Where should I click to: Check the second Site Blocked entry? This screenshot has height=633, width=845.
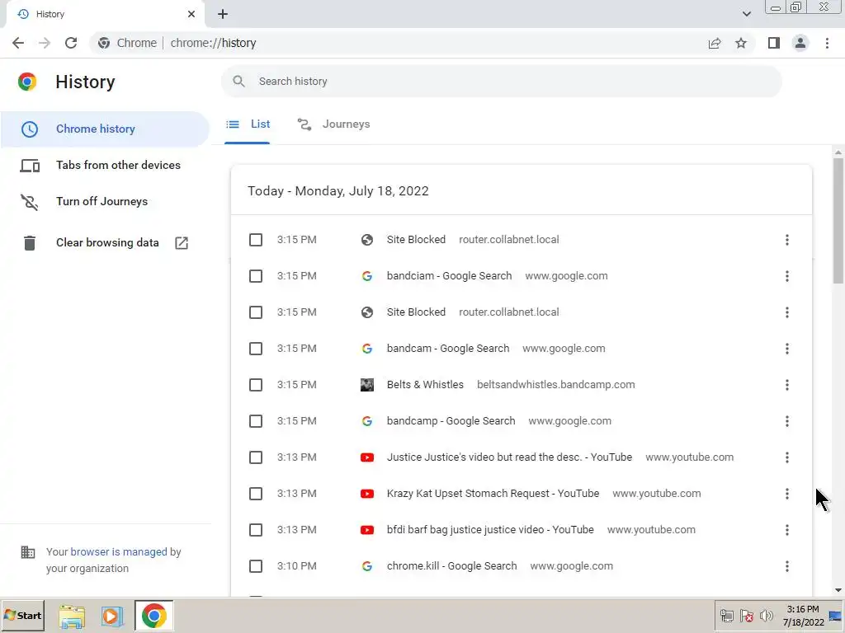256,312
